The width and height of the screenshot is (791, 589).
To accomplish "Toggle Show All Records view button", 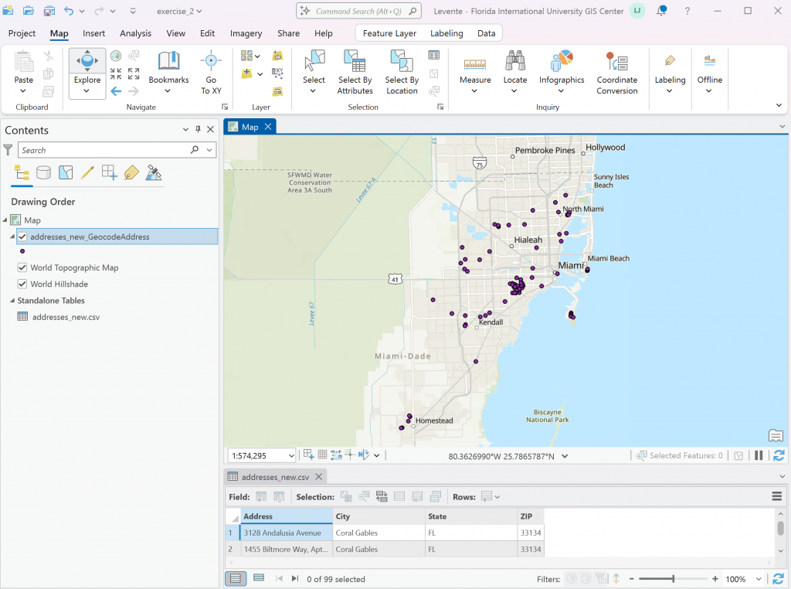I will [x=236, y=578].
